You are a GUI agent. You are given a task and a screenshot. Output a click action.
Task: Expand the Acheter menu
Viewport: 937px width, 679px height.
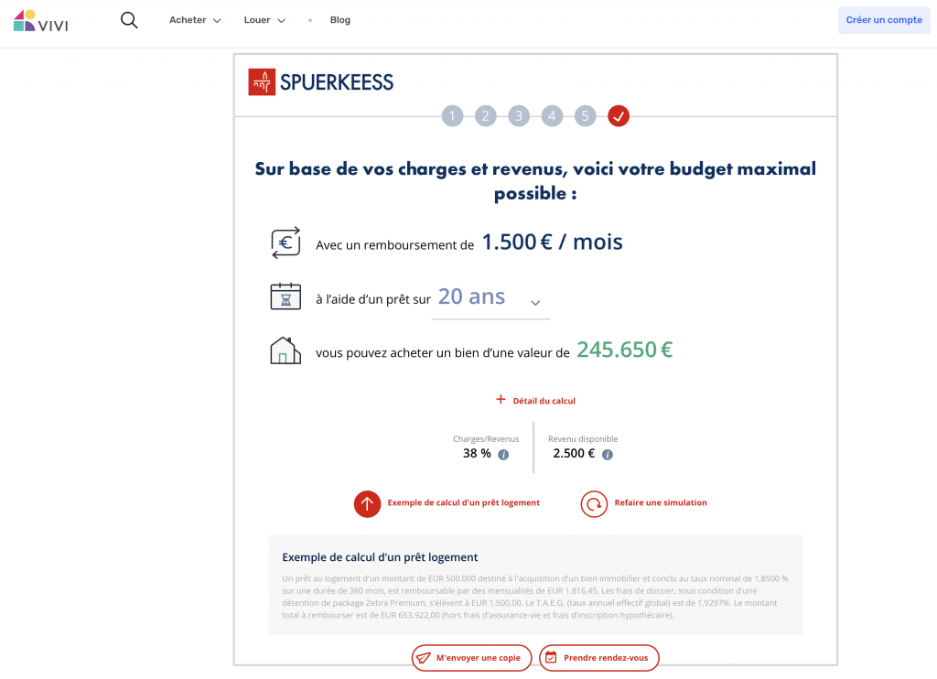click(x=195, y=20)
